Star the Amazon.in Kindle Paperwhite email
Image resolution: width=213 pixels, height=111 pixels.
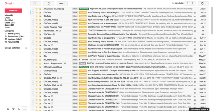[36, 9]
